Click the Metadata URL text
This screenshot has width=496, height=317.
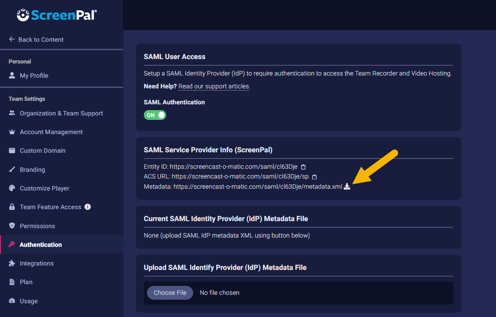tap(258, 186)
